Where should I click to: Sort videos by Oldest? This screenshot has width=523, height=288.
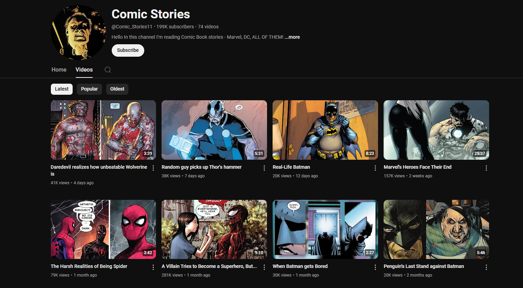117,89
